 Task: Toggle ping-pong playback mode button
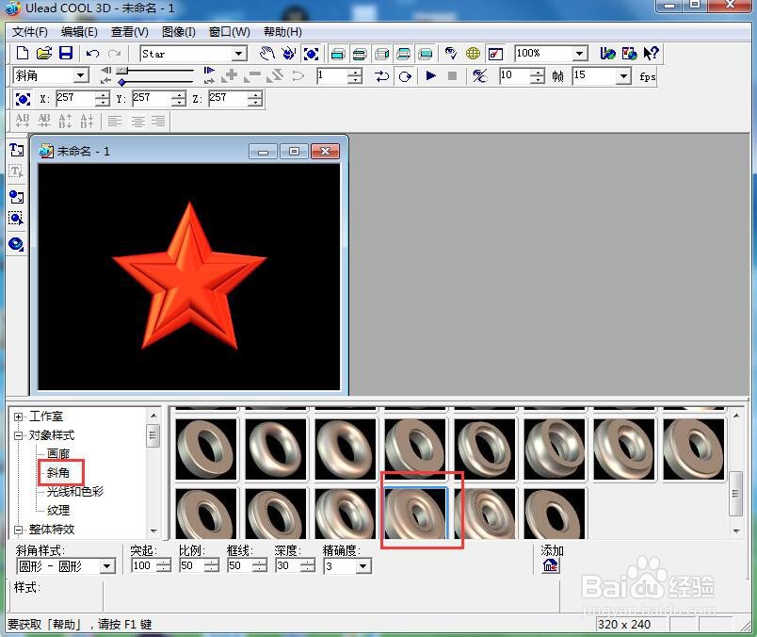click(382, 76)
